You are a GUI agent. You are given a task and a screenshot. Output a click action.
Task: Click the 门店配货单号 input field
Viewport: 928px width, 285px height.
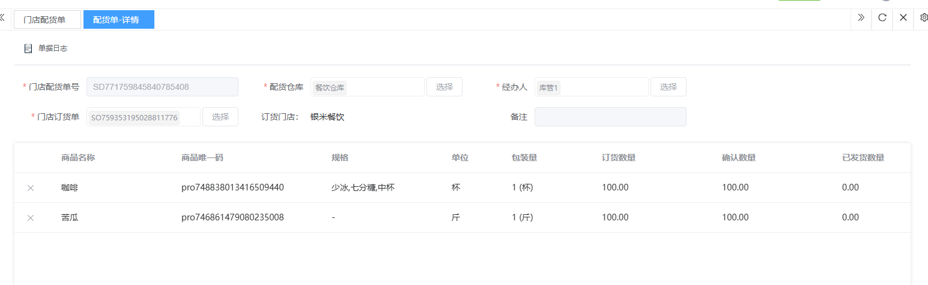click(x=162, y=87)
